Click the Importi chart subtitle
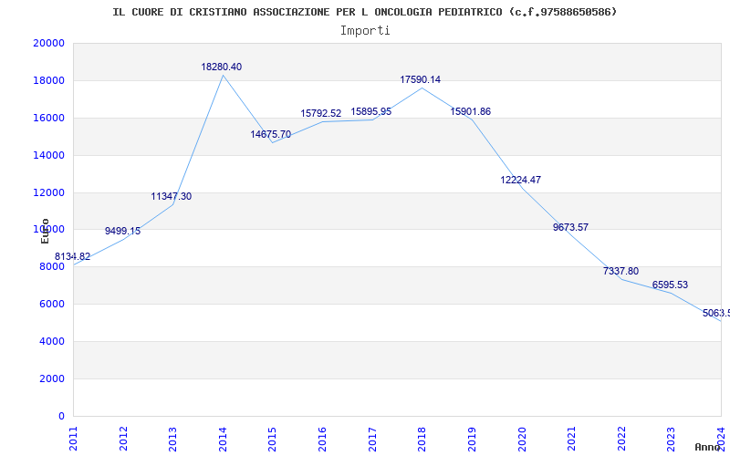Viewport: 730px width, 456px height. click(x=365, y=31)
